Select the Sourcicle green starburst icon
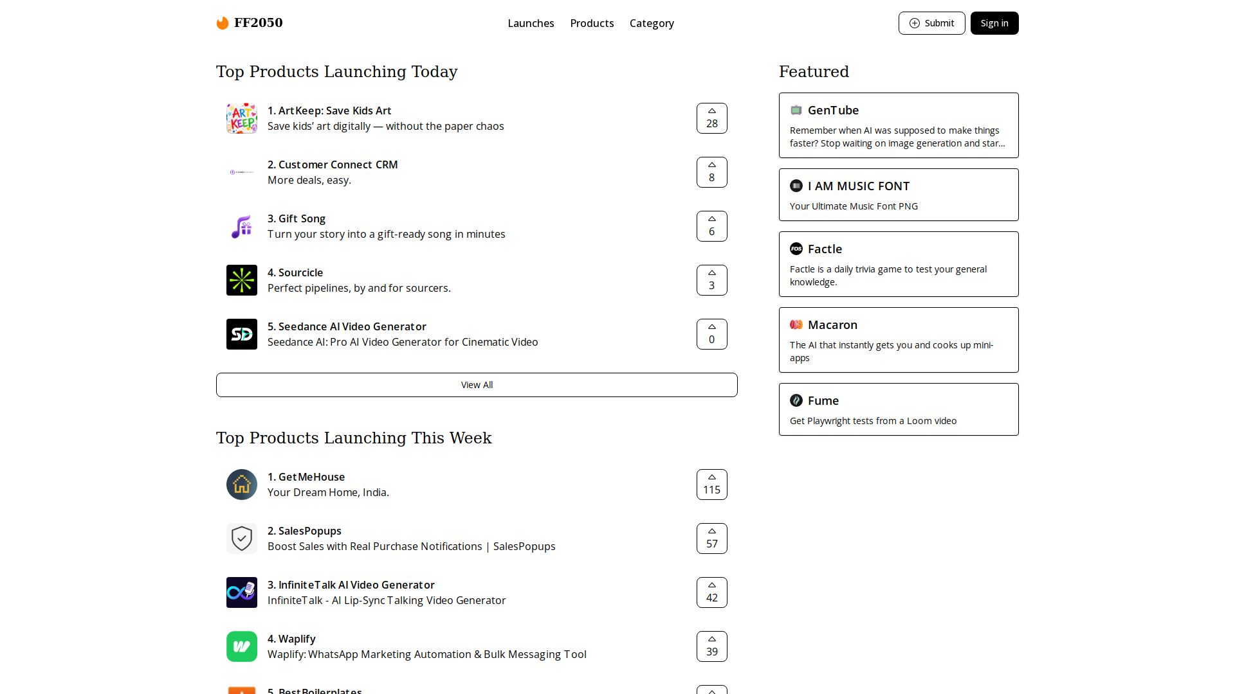This screenshot has height=694, width=1235. [242, 280]
